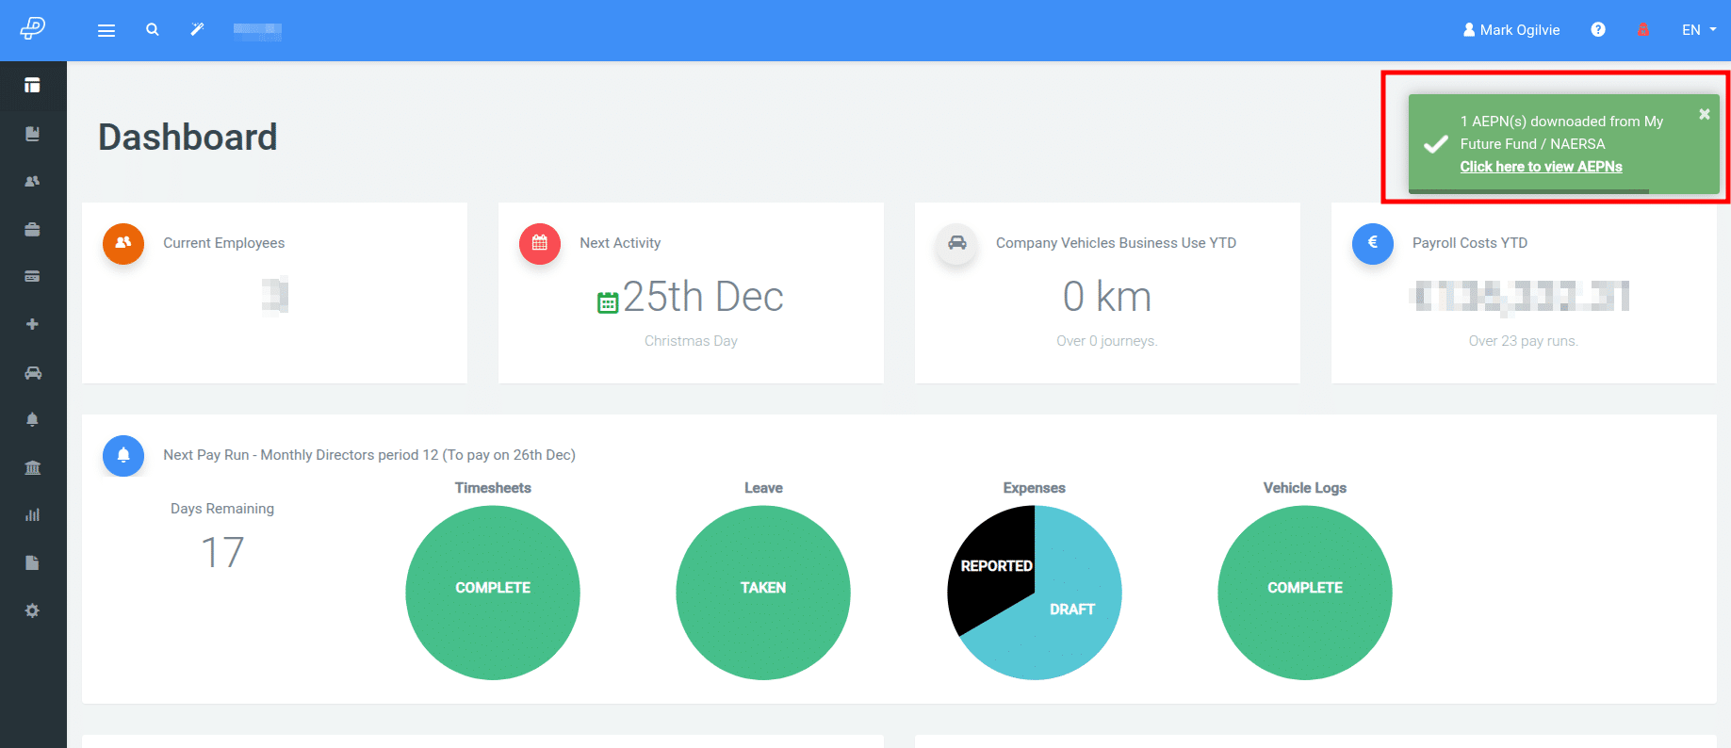Open the bank building icon in sidebar

tap(32, 467)
